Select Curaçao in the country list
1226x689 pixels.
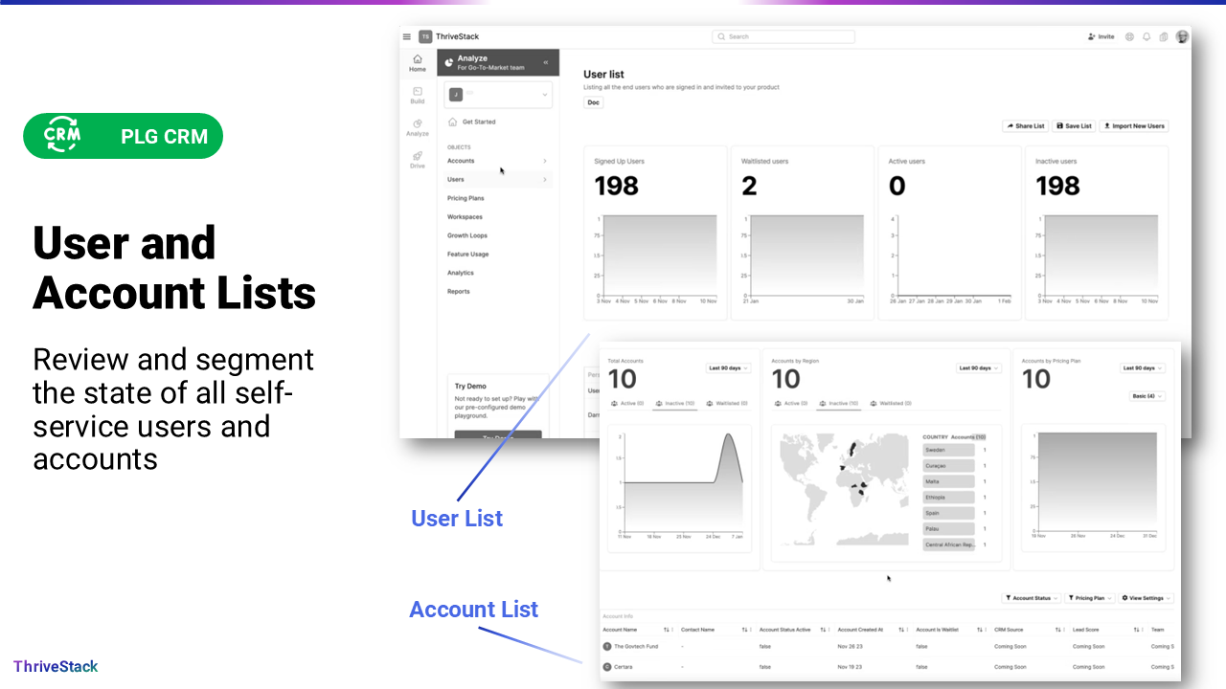[949, 466]
